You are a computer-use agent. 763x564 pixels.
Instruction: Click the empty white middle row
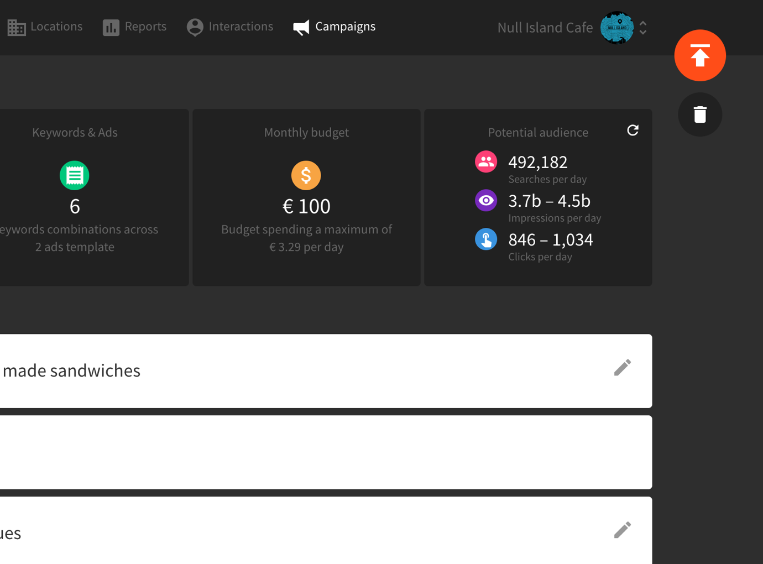tap(326, 452)
